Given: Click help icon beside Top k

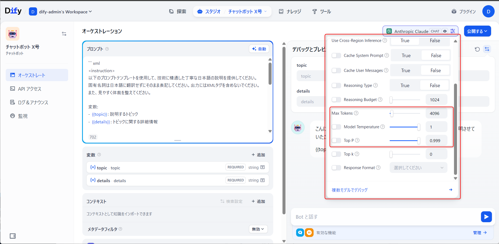Looking at the screenshot, I should [357, 154].
